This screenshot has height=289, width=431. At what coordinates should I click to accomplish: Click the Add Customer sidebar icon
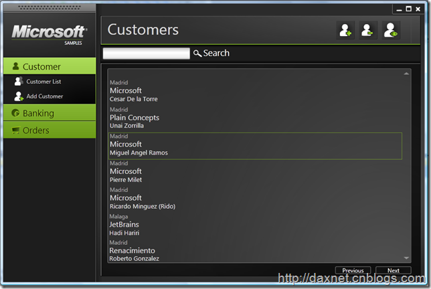tap(19, 96)
